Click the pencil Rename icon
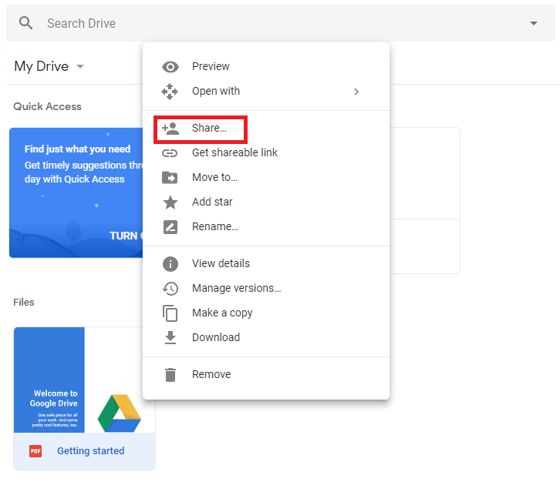The image size is (560, 502). pos(170,227)
